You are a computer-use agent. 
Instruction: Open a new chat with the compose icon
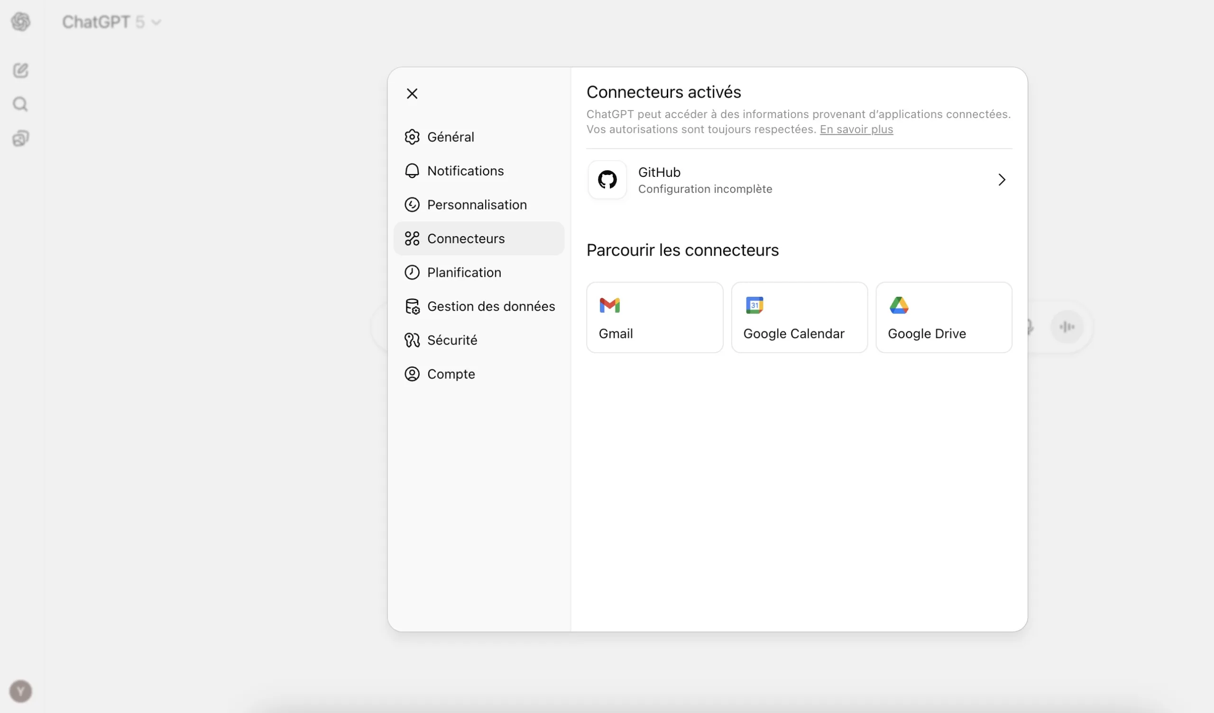coord(20,70)
